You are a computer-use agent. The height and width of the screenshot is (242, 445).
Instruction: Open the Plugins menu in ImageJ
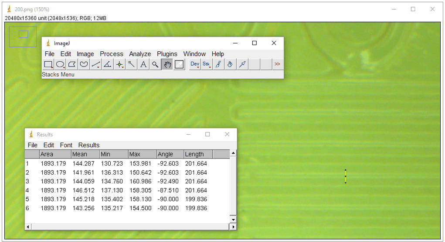point(167,54)
